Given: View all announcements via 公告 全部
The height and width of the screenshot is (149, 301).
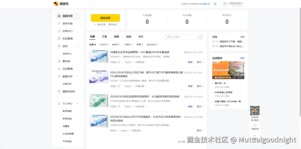Looking at the screenshot, I should (x=242, y=37).
